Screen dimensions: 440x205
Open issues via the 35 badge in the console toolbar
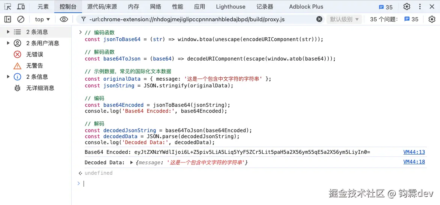412,19
